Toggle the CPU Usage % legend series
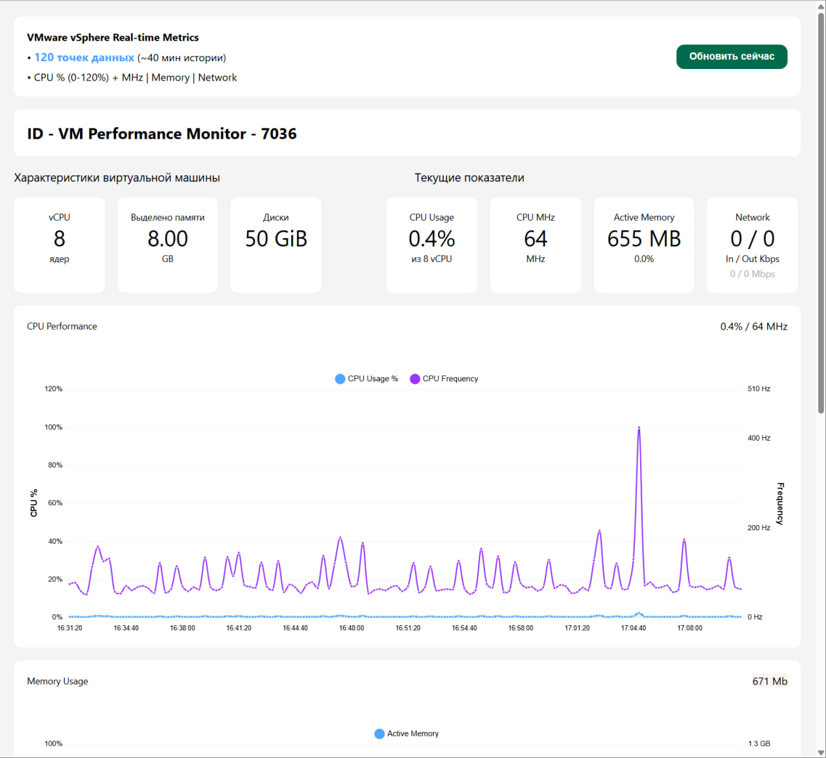This screenshot has height=758, width=826. (367, 379)
